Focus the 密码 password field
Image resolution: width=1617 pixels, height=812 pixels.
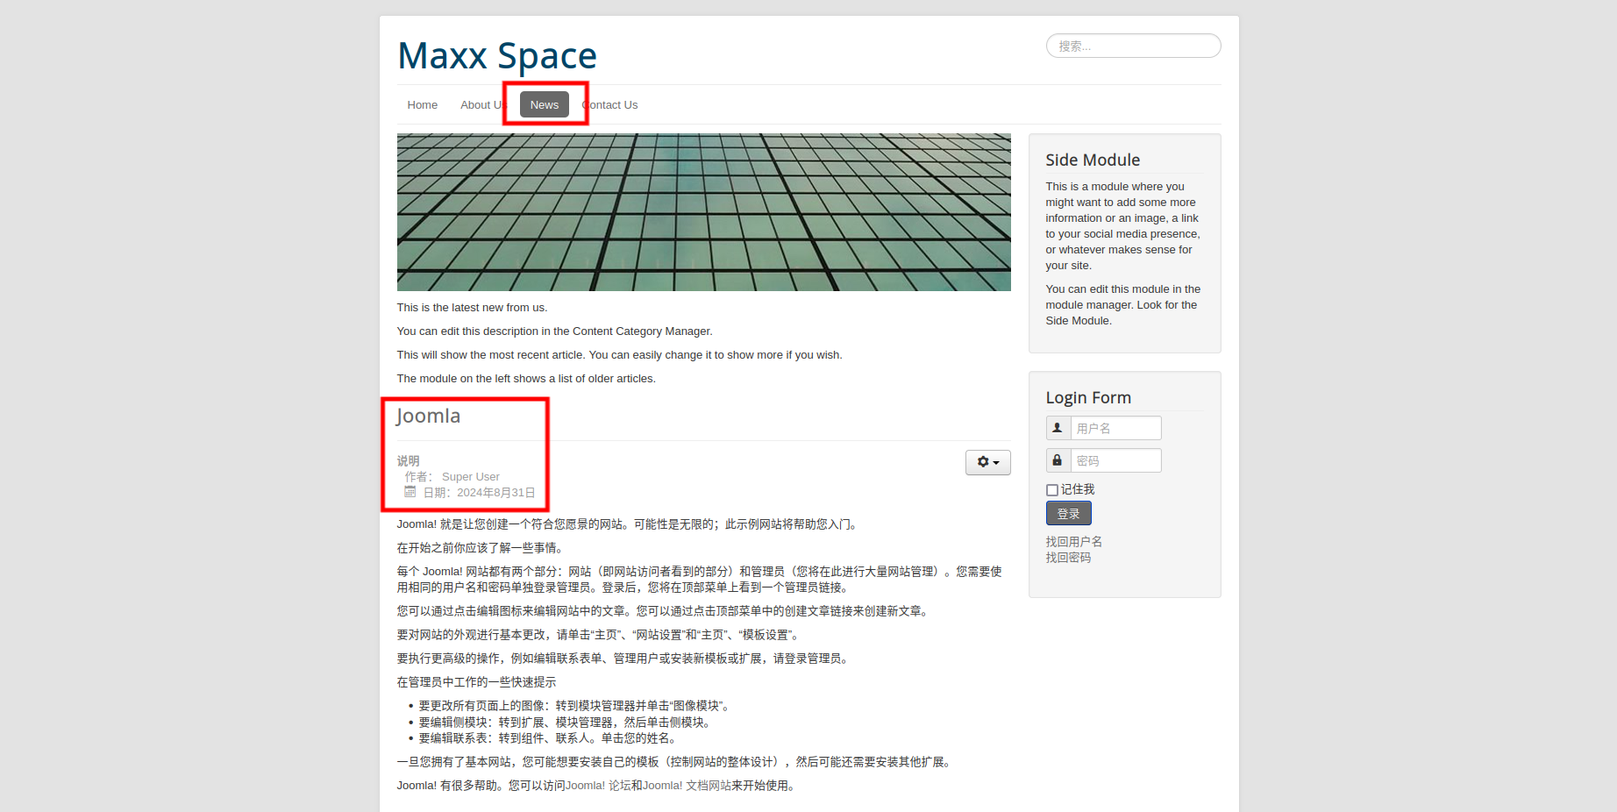click(x=1115, y=460)
